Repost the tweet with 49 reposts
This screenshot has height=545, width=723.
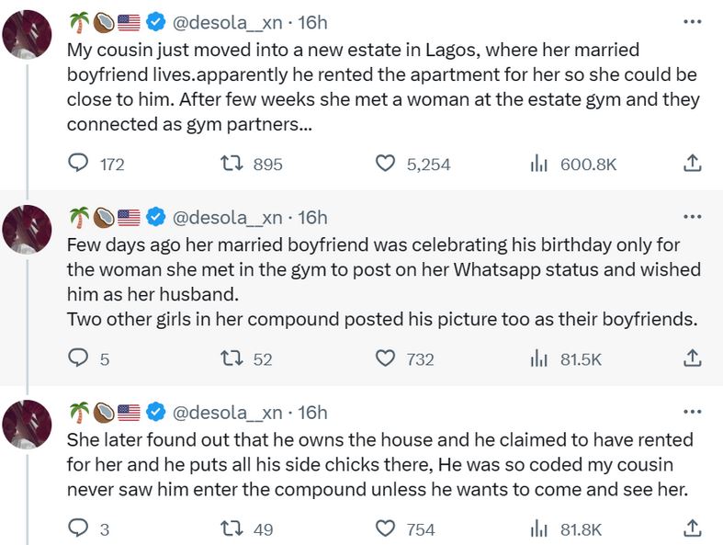pos(233,528)
